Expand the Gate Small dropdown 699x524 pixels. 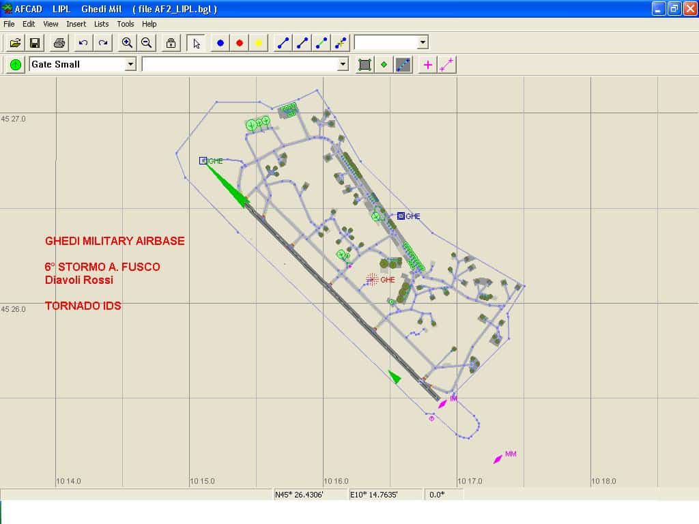130,64
